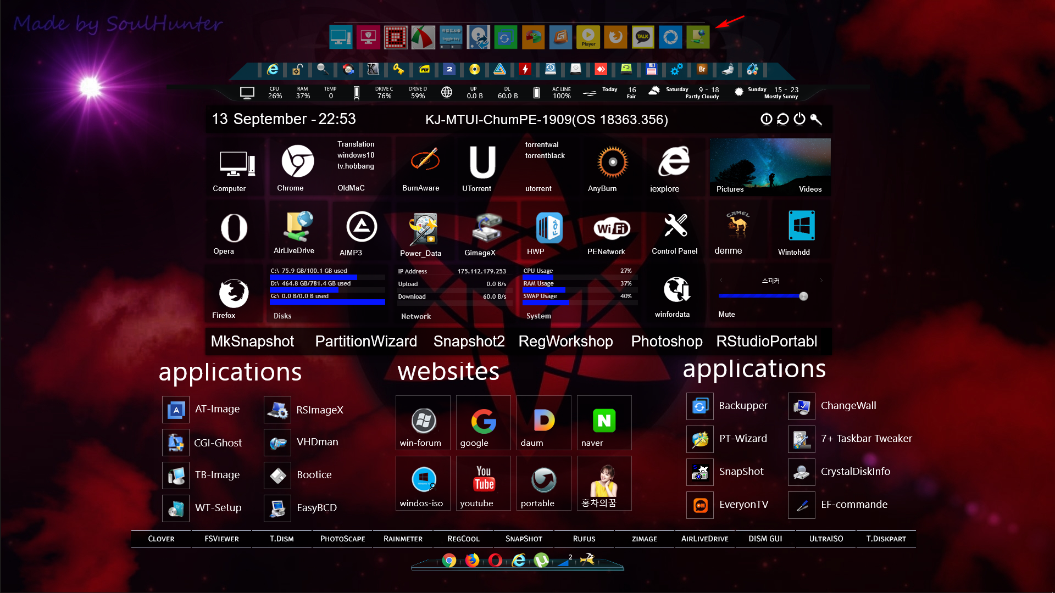
Task: Launch denme camel icon
Action: 737,225
